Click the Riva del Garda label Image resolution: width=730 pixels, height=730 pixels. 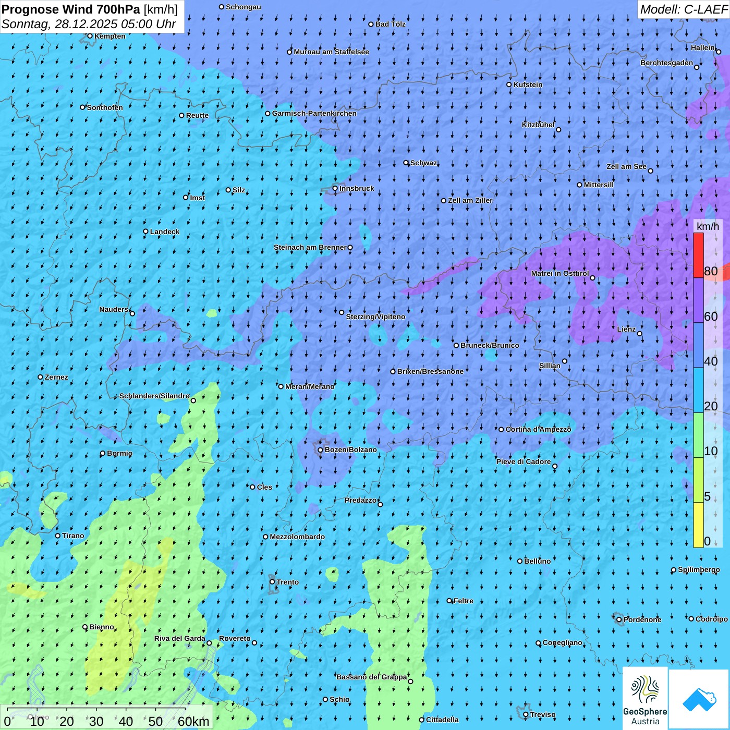pos(180,638)
